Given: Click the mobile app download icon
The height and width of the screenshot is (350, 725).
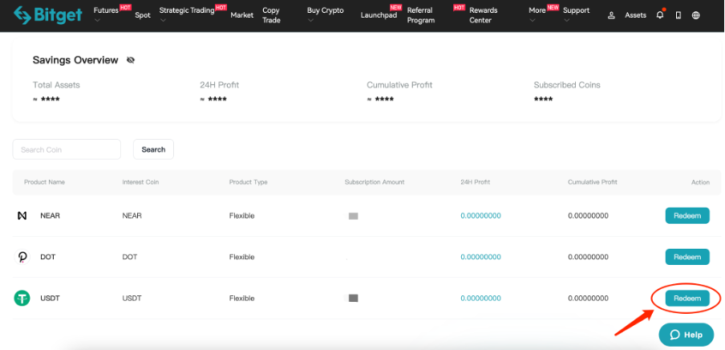Looking at the screenshot, I should [678, 15].
